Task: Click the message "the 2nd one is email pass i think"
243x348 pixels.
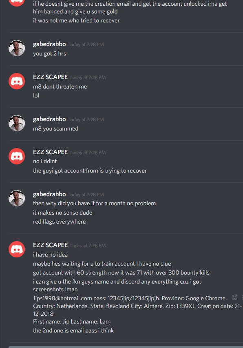Action: [x=73, y=330]
